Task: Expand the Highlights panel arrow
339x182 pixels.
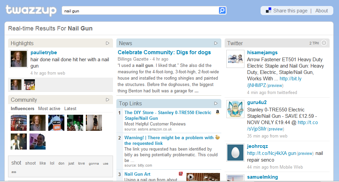Action: [108, 43]
